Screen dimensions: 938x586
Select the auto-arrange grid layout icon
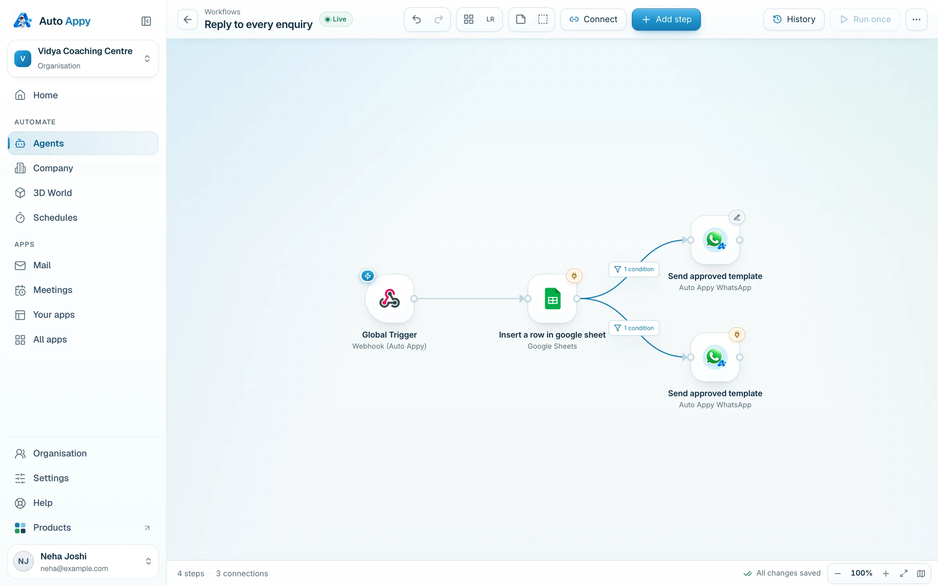coord(469,19)
